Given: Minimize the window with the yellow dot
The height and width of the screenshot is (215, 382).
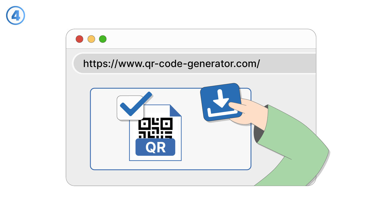Looking at the screenshot, I should coord(91,39).
